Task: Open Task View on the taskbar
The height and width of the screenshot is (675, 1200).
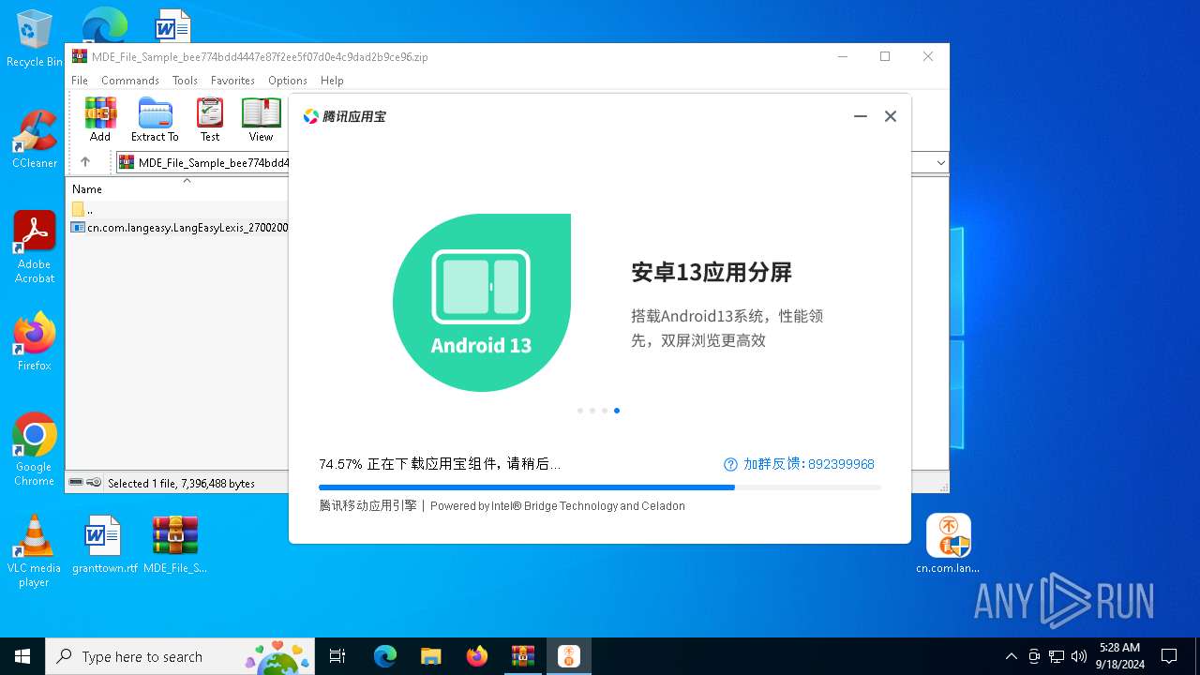Action: click(x=337, y=656)
